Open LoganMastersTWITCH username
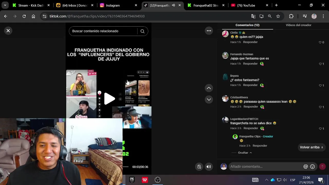 click(x=244, y=119)
